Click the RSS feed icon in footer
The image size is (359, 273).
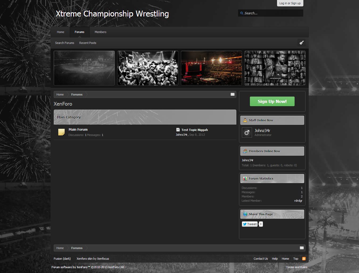click(304, 259)
